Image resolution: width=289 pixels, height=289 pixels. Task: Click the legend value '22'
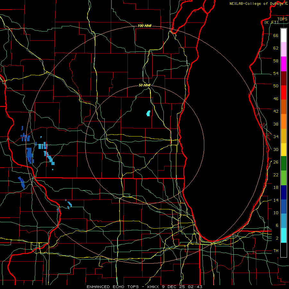pos(276,175)
